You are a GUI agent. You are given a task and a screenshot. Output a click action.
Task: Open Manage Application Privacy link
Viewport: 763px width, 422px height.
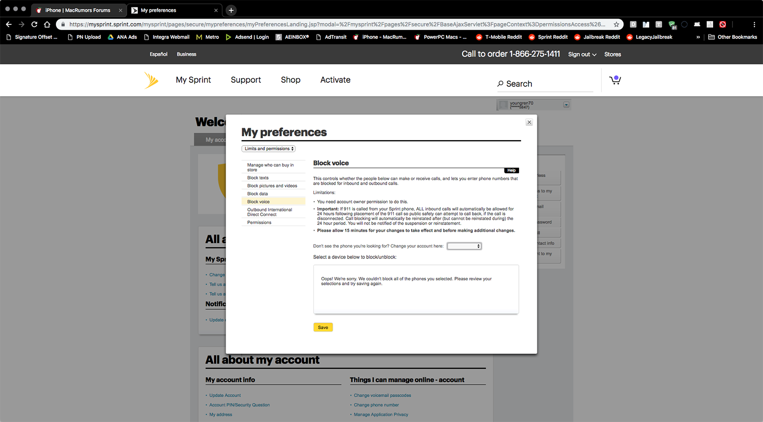381,415
